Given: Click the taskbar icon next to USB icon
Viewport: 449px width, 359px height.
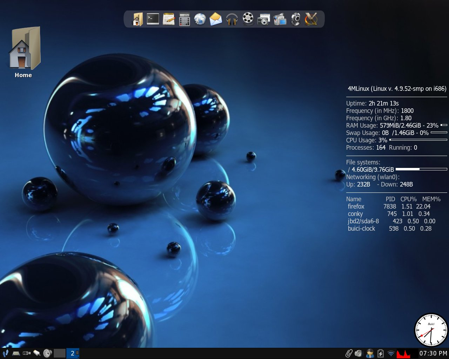Looking at the screenshot, I should tap(37, 353).
